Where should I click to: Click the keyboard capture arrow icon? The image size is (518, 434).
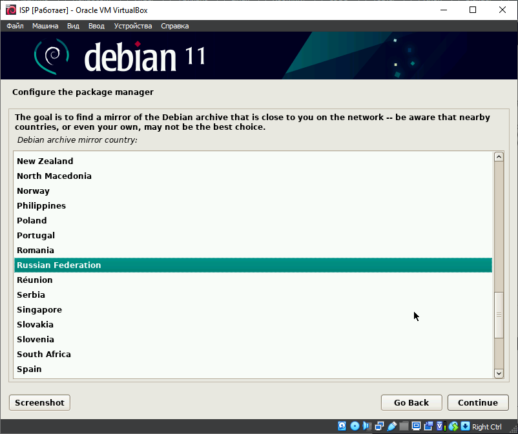(465, 426)
